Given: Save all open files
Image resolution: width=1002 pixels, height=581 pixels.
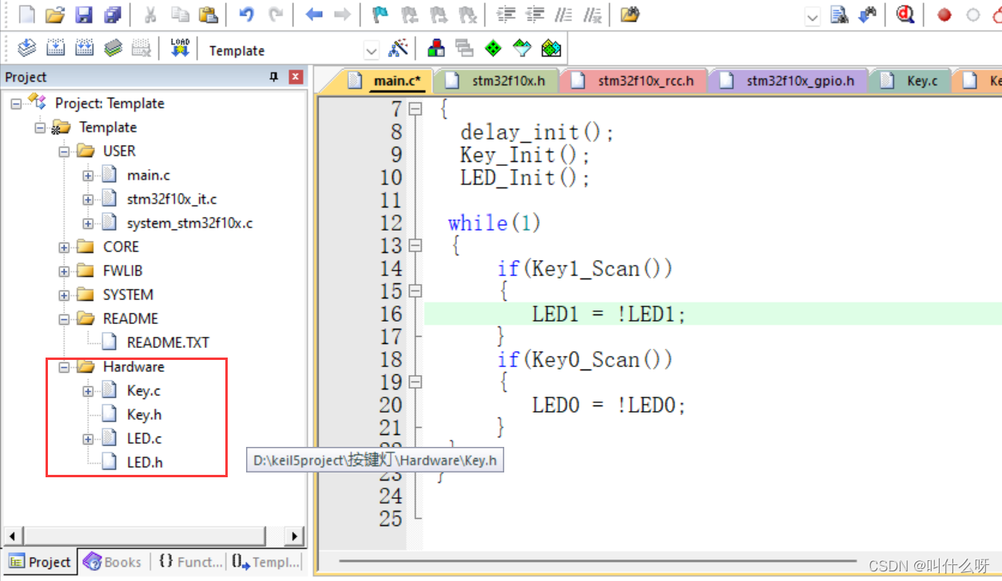Looking at the screenshot, I should point(113,14).
